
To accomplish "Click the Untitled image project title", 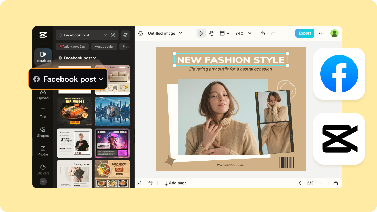I will (162, 33).
